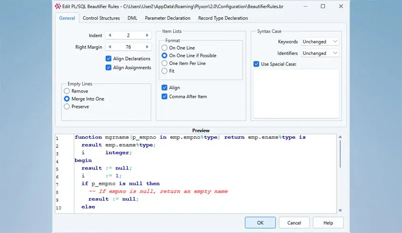This screenshot has width=402, height=233.
Task: Click 'result emp.ename%type;' preview line
Action: pyautogui.click(x=118, y=145)
